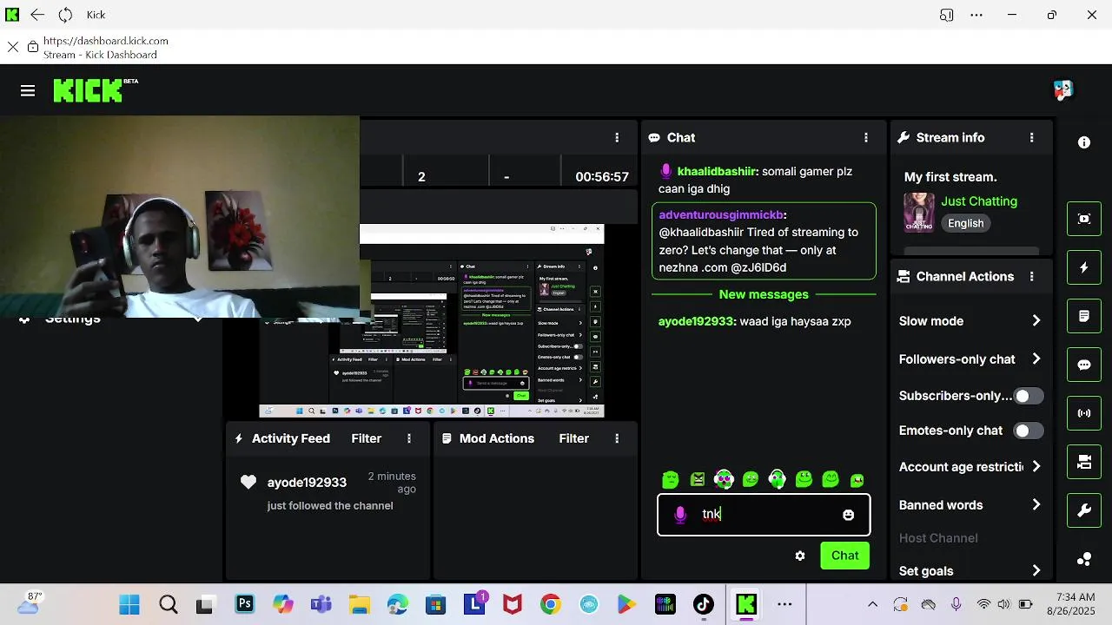
Task: Open Photoshop from taskbar
Action: point(244,604)
